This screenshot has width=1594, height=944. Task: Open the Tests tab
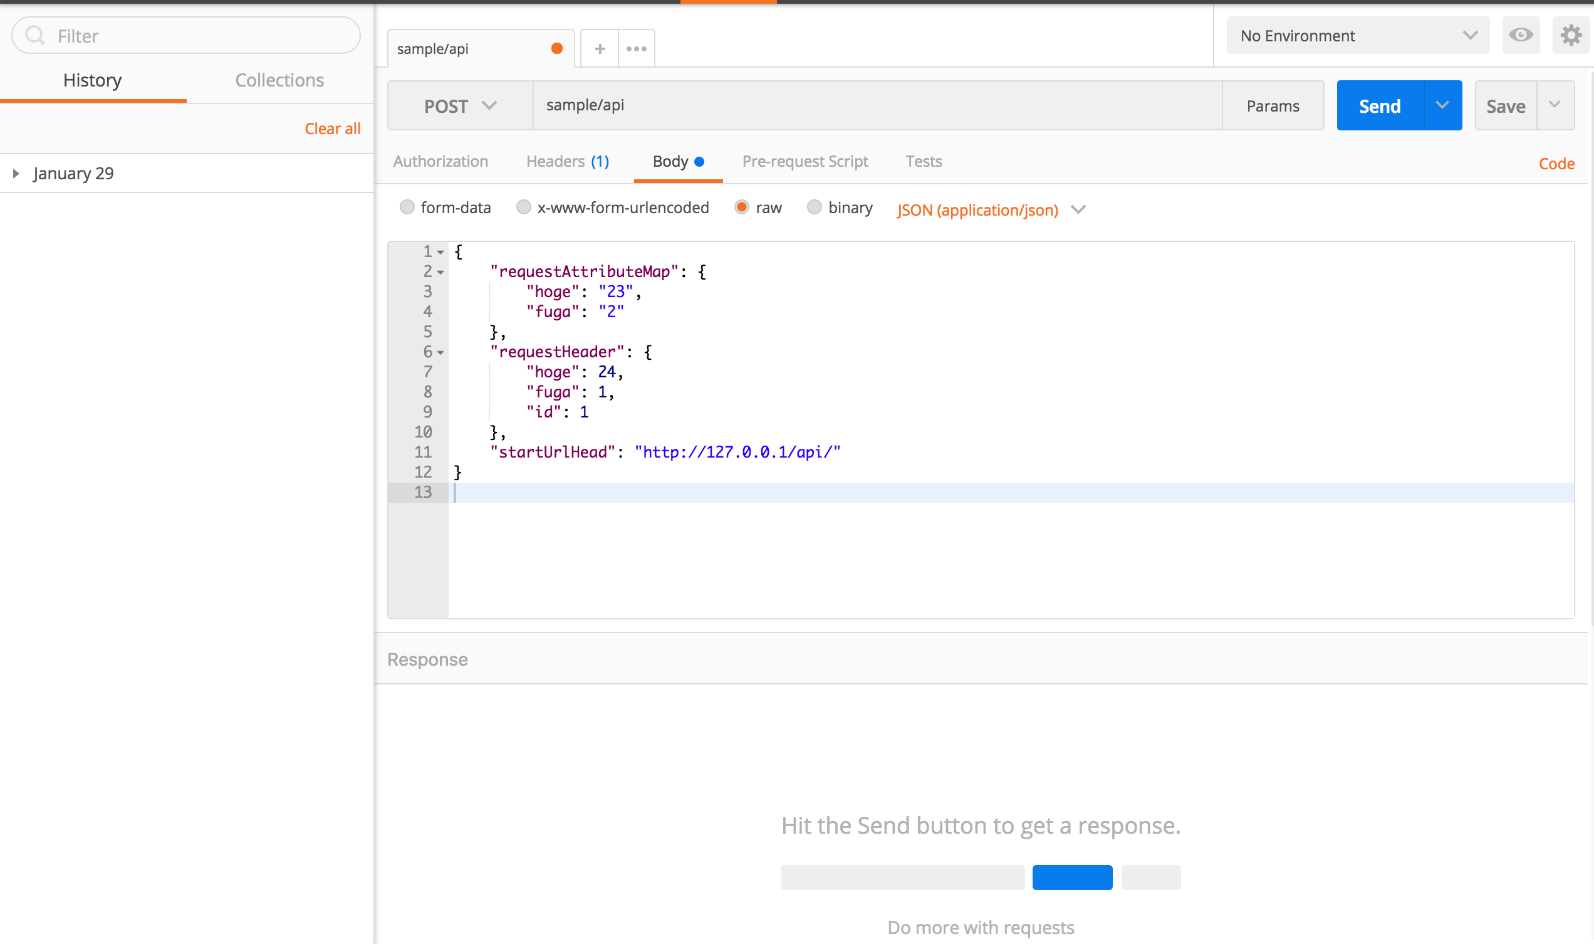[924, 162]
